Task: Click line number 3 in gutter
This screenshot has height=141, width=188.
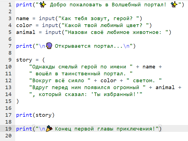Action: [10, 18]
